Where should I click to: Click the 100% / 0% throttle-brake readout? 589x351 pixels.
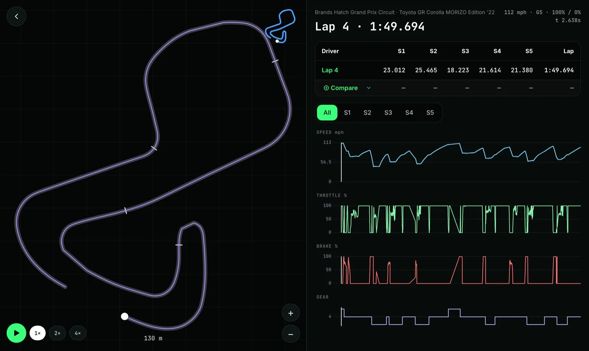[x=566, y=12]
